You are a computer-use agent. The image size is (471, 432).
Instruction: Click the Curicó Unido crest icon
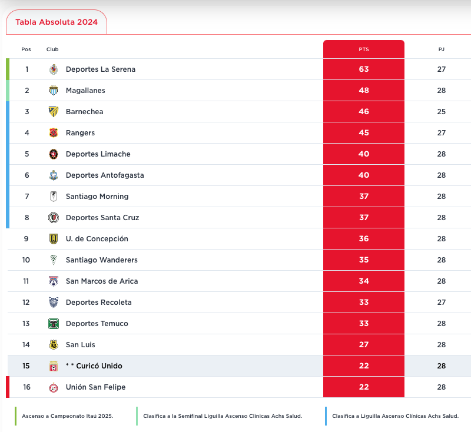click(54, 366)
